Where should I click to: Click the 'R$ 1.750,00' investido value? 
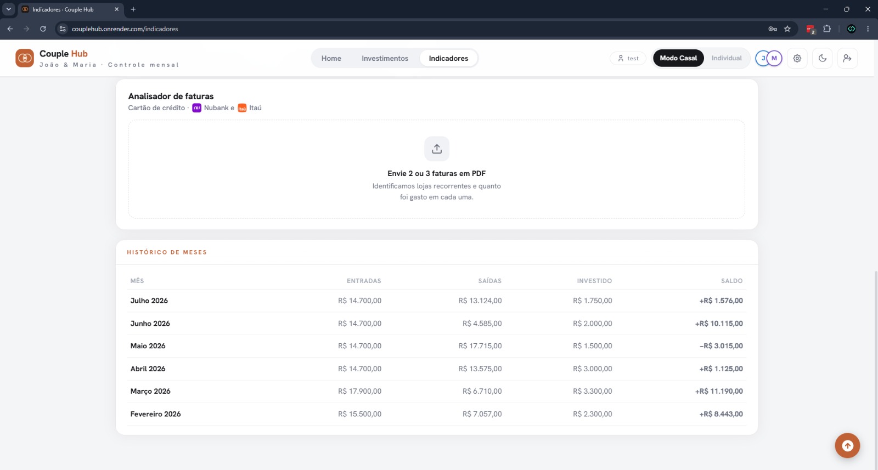[593, 301]
